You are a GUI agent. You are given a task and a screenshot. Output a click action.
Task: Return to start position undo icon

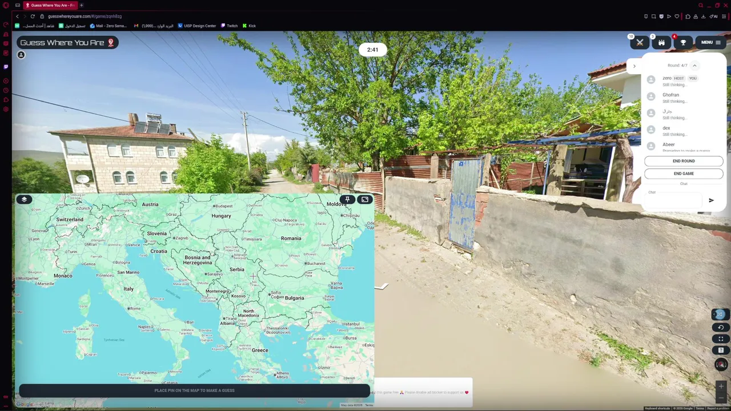click(721, 327)
